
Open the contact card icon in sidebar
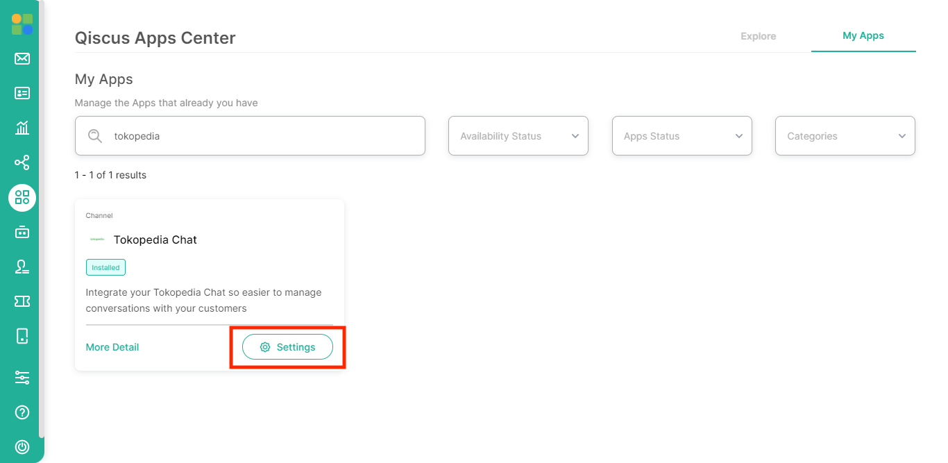click(x=22, y=93)
